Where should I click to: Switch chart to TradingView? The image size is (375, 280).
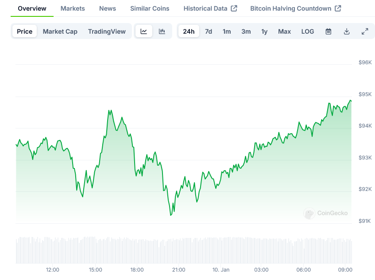(107, 31)
